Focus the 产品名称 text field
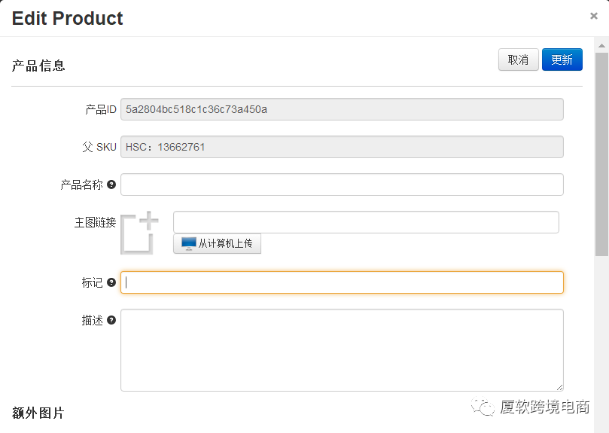This screenshot has width=609, height=433. 342,184
